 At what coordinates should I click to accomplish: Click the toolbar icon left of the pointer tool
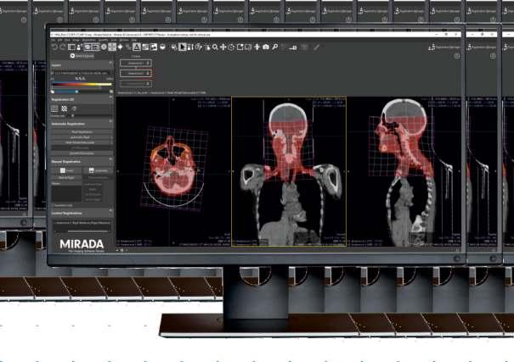[174, 47]
